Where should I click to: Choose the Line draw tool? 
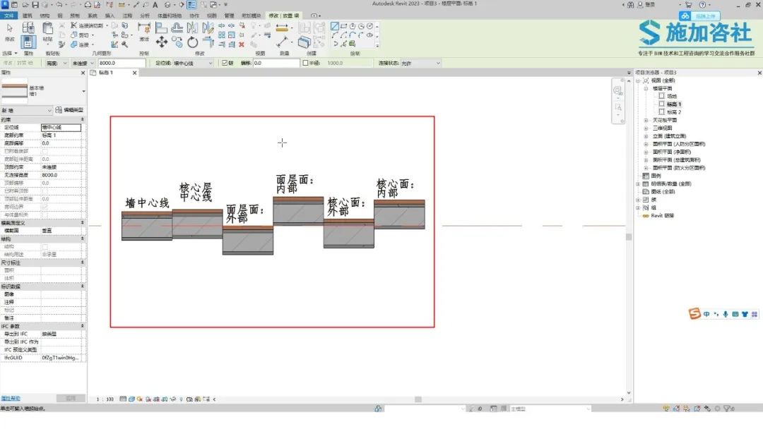click(335, 25)
